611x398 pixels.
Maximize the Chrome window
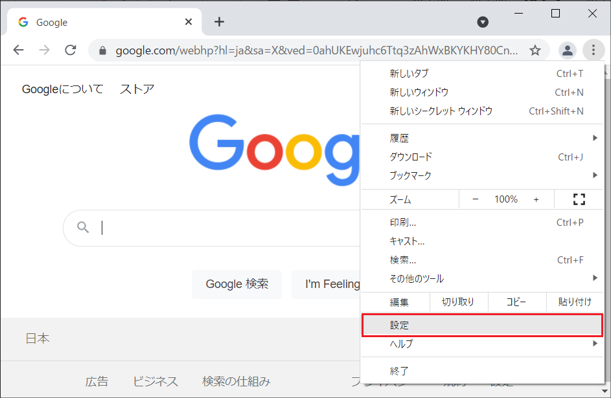click(x=555, y=14)
